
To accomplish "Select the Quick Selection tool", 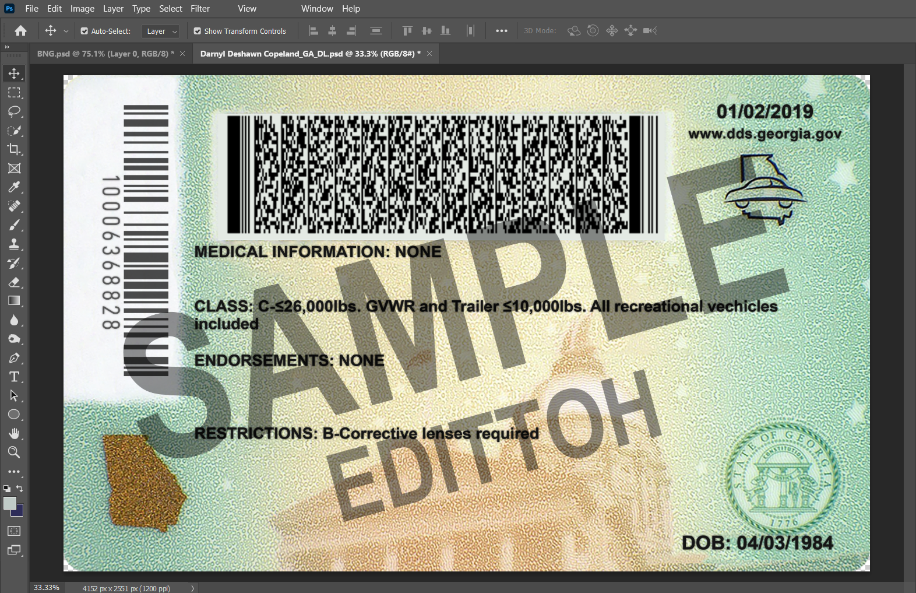I will click(x=14, y=131).
